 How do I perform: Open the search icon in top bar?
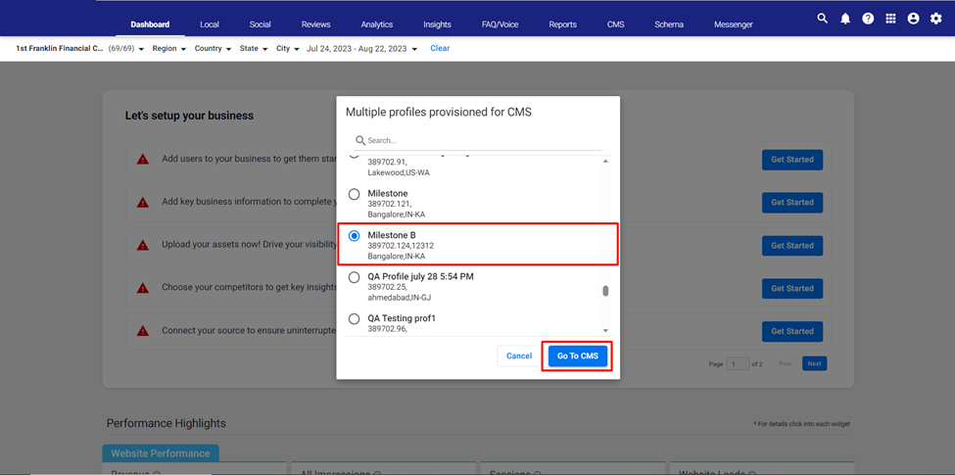click(x=822, y=19)
